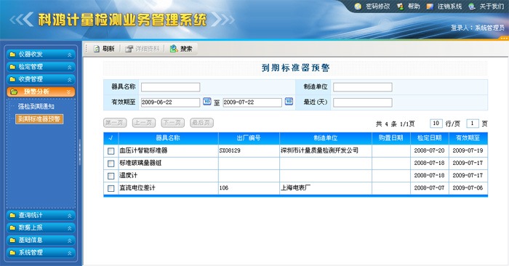This screenshot has width=509, height=266.
Task: Focus the 最近(天) input field
Action: (x=363, y=102)
